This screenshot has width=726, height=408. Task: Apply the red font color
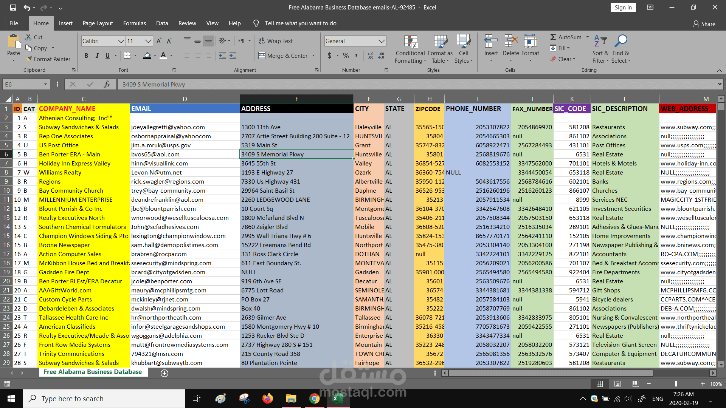163,56
